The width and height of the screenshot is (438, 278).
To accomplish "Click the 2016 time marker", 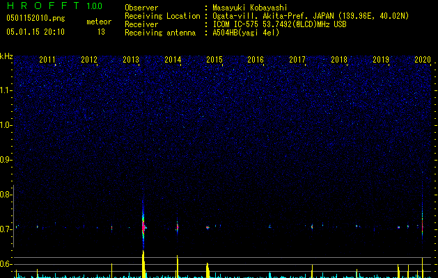I will coord(256,60).
